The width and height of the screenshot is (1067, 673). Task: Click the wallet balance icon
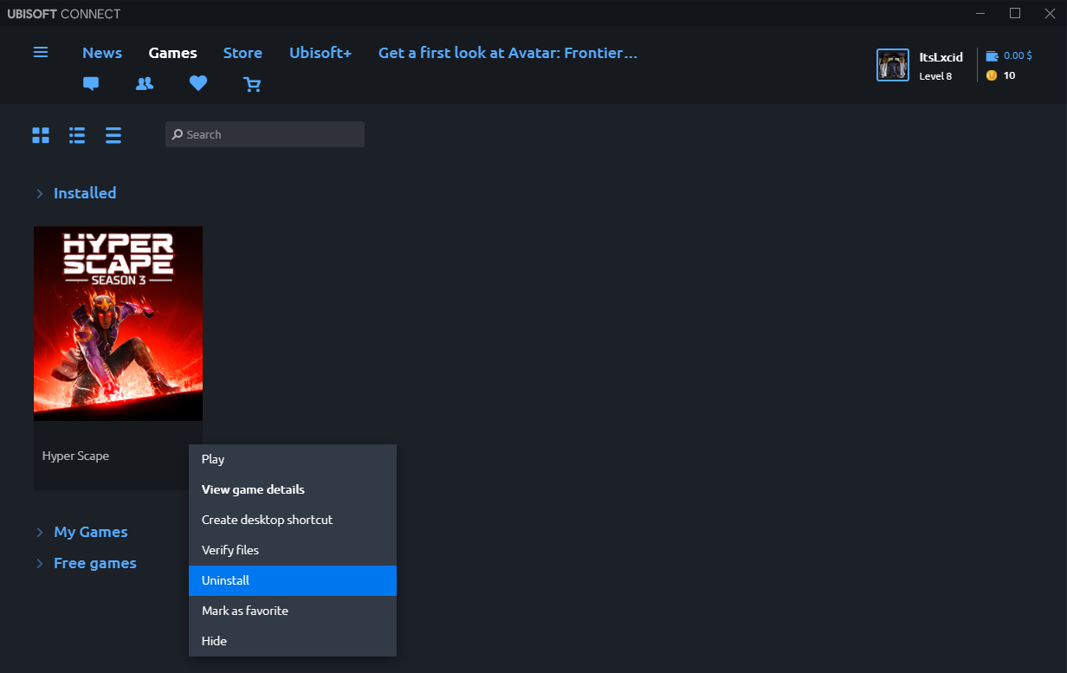click(x=992, y=55)
